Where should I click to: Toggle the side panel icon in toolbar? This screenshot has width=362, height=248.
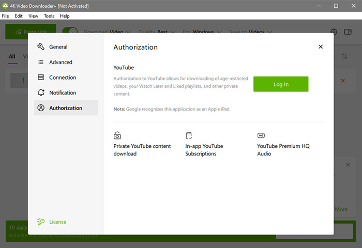click(x=348, y=32)
